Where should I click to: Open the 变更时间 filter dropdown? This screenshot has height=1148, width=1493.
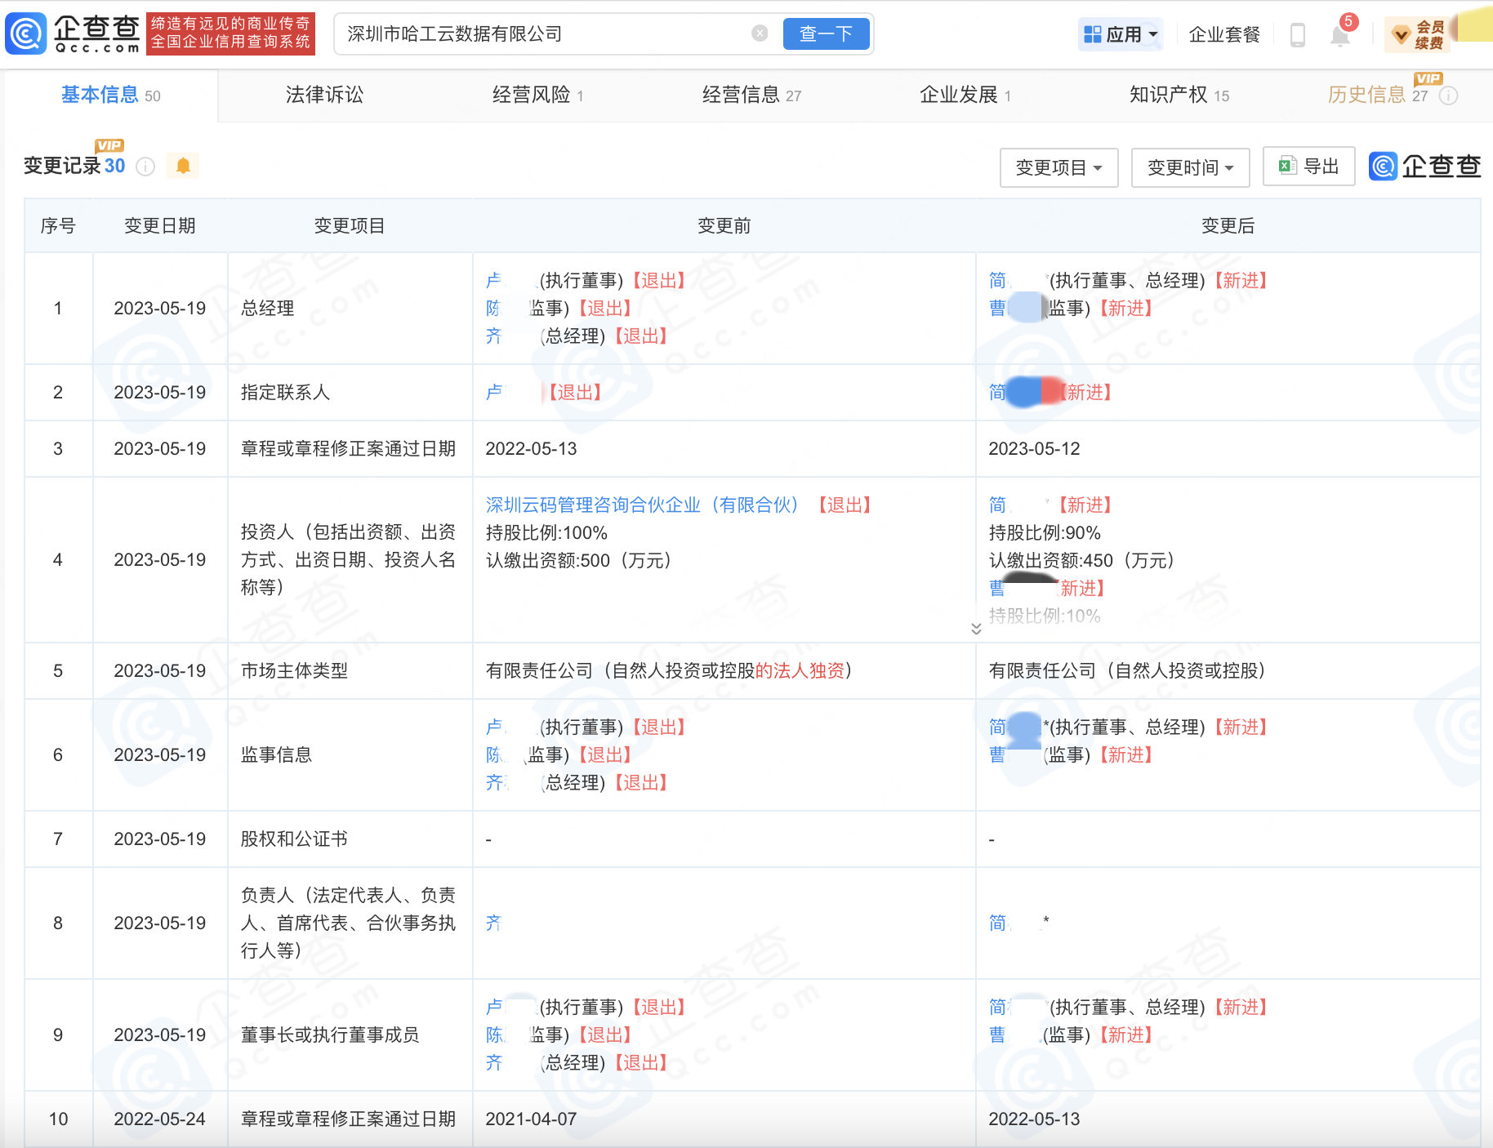[1190, 167]
